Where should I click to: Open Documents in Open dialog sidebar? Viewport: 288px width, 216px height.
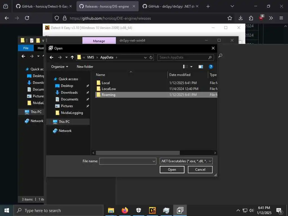(x=69, y=99)
